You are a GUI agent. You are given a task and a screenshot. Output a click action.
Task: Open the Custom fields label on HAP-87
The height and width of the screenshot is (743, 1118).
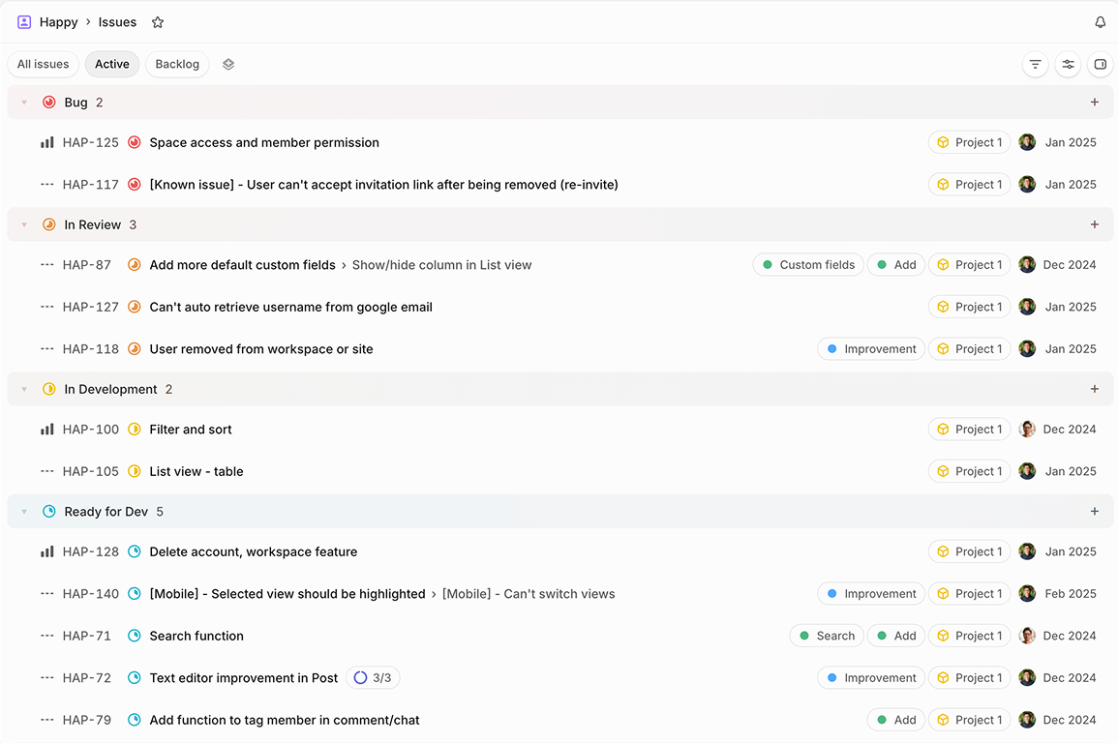click(x=808, y=264)
